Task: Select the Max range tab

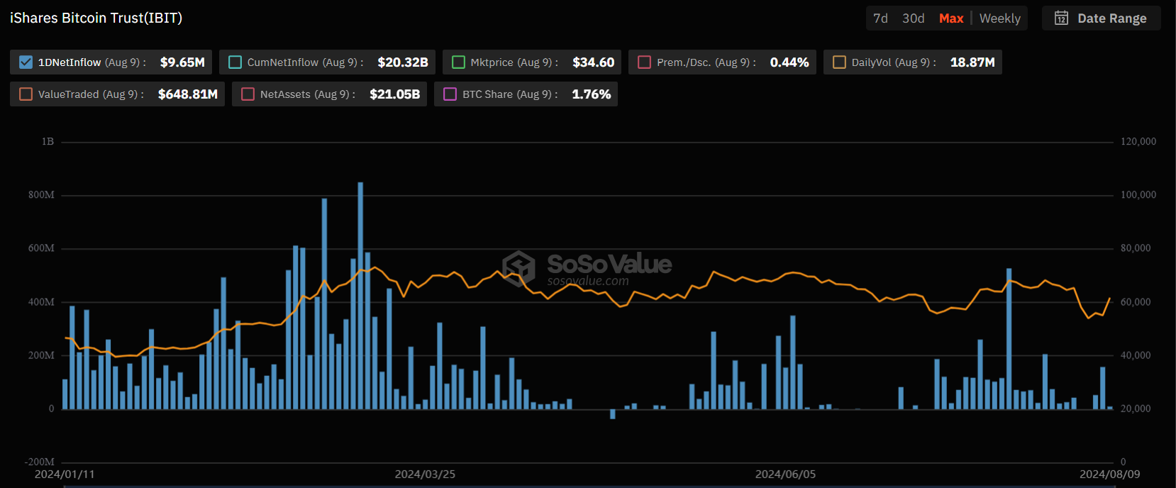Action: click(x=951, y=18)
